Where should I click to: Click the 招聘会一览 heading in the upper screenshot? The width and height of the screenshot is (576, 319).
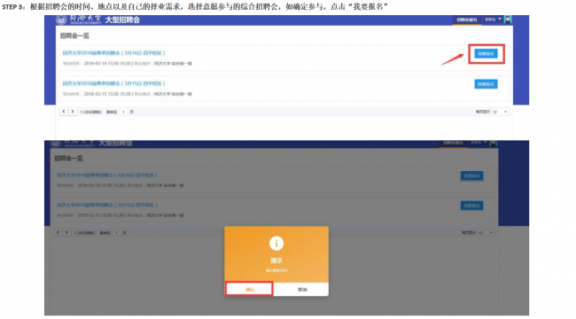(74, 35)
